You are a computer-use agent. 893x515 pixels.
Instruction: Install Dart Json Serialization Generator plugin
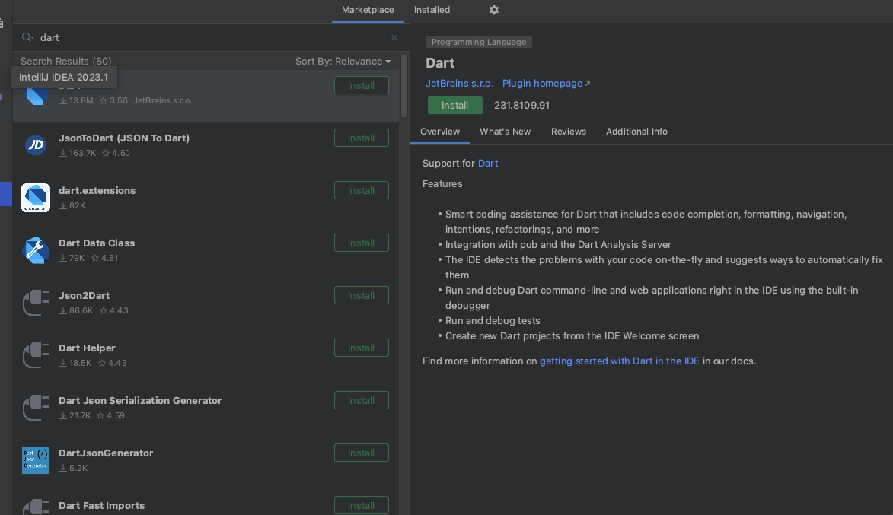[361, 400]
